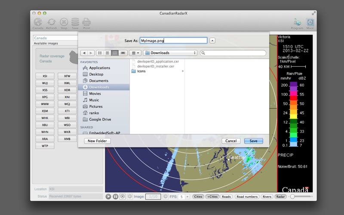Screen dimensions: 344x215
Task: Pause the radar animation
Action: 115,197
